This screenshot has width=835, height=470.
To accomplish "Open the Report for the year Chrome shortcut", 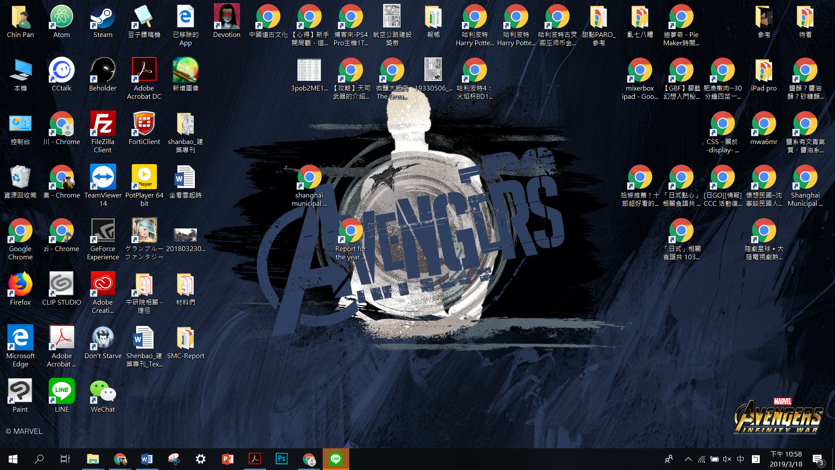I will (351, 240).
